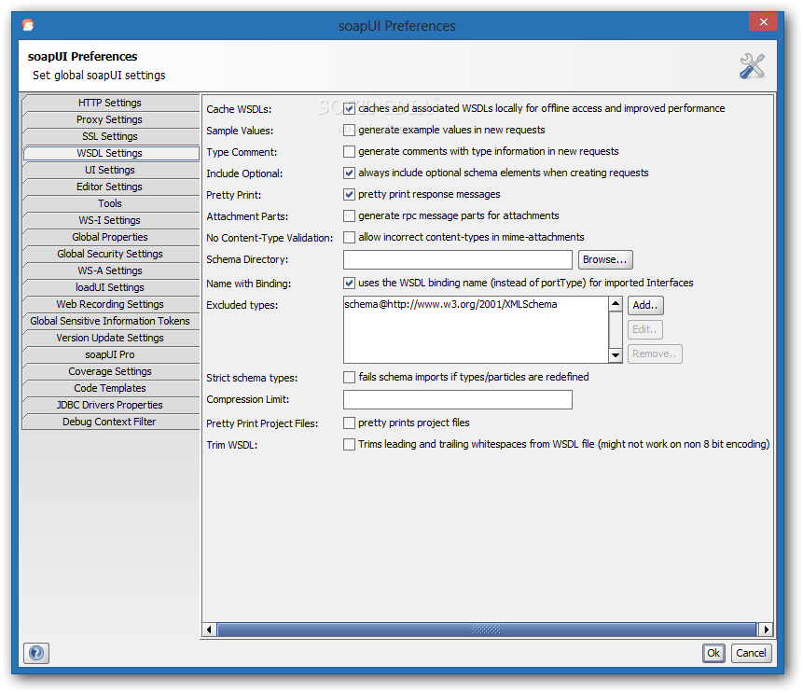The height and width of the screenshot is (693, 803).
Task: Enable No Content-Type Validation checkbox
Action: point(349,238)
